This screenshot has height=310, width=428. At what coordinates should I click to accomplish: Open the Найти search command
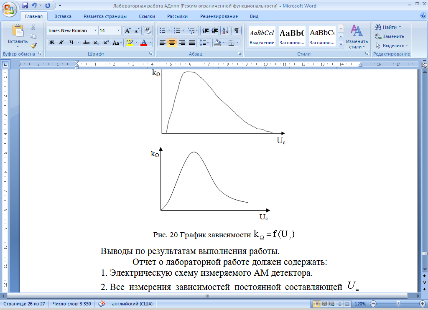pos(387,27)
